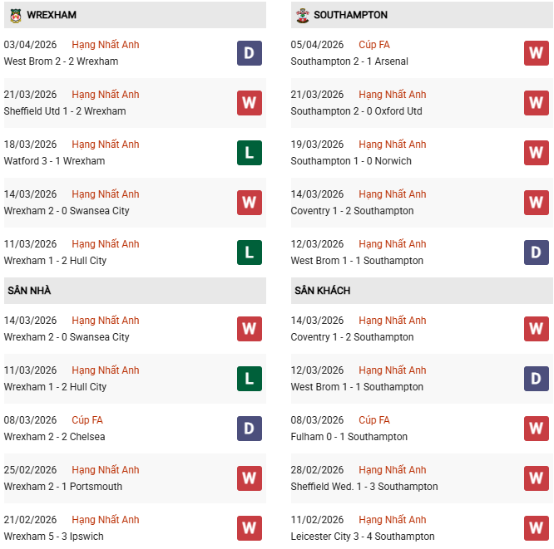Select the Watford 3 - 1 Wrexham result
This screenshot has width=554, height=549.
(x=54, y=161)
